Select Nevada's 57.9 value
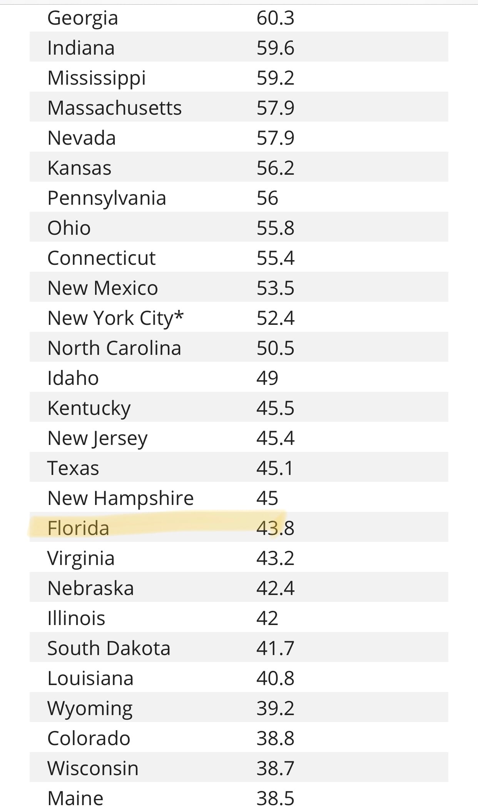Screen dimensions: 478x809 pyautogui.click(x=275, y=138)
